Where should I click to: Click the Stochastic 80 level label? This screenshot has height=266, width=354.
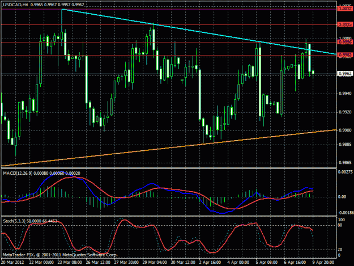pos(340,225)
